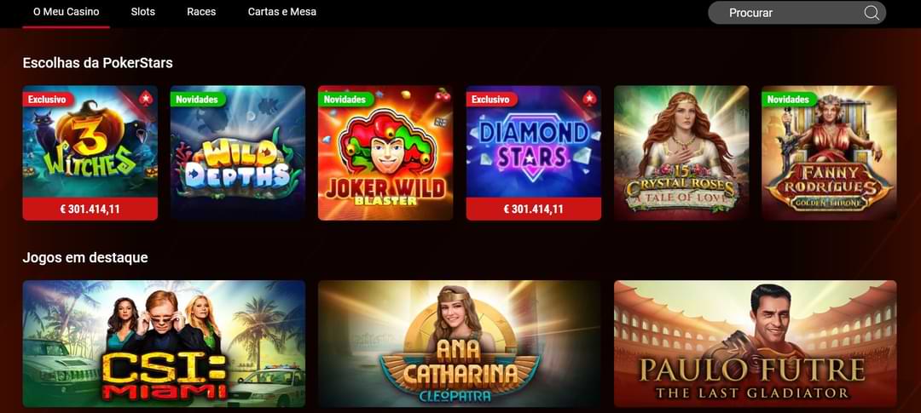The width and height of the screenshot is (921, 413).
Task: Launch the CSI: Miami featured game
Action: pos(164,344)
